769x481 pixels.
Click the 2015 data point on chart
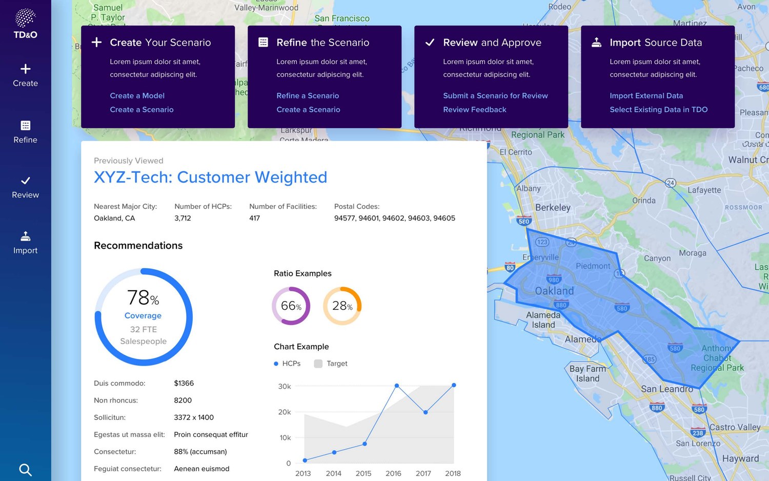(x=365, y=444)
